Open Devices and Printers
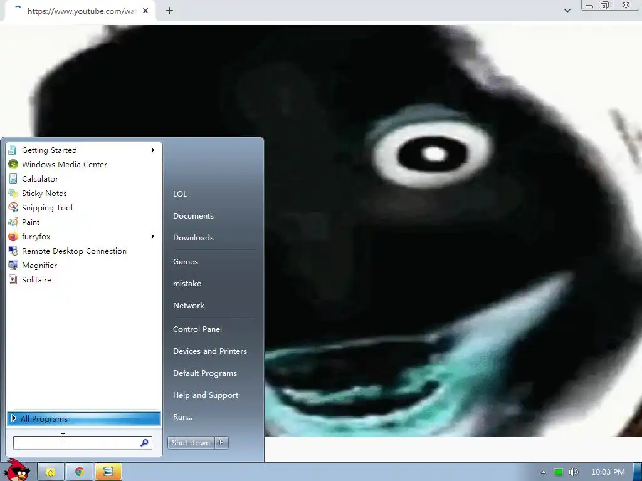The width and height of the screenshot is (642, 481). (210, 351)
